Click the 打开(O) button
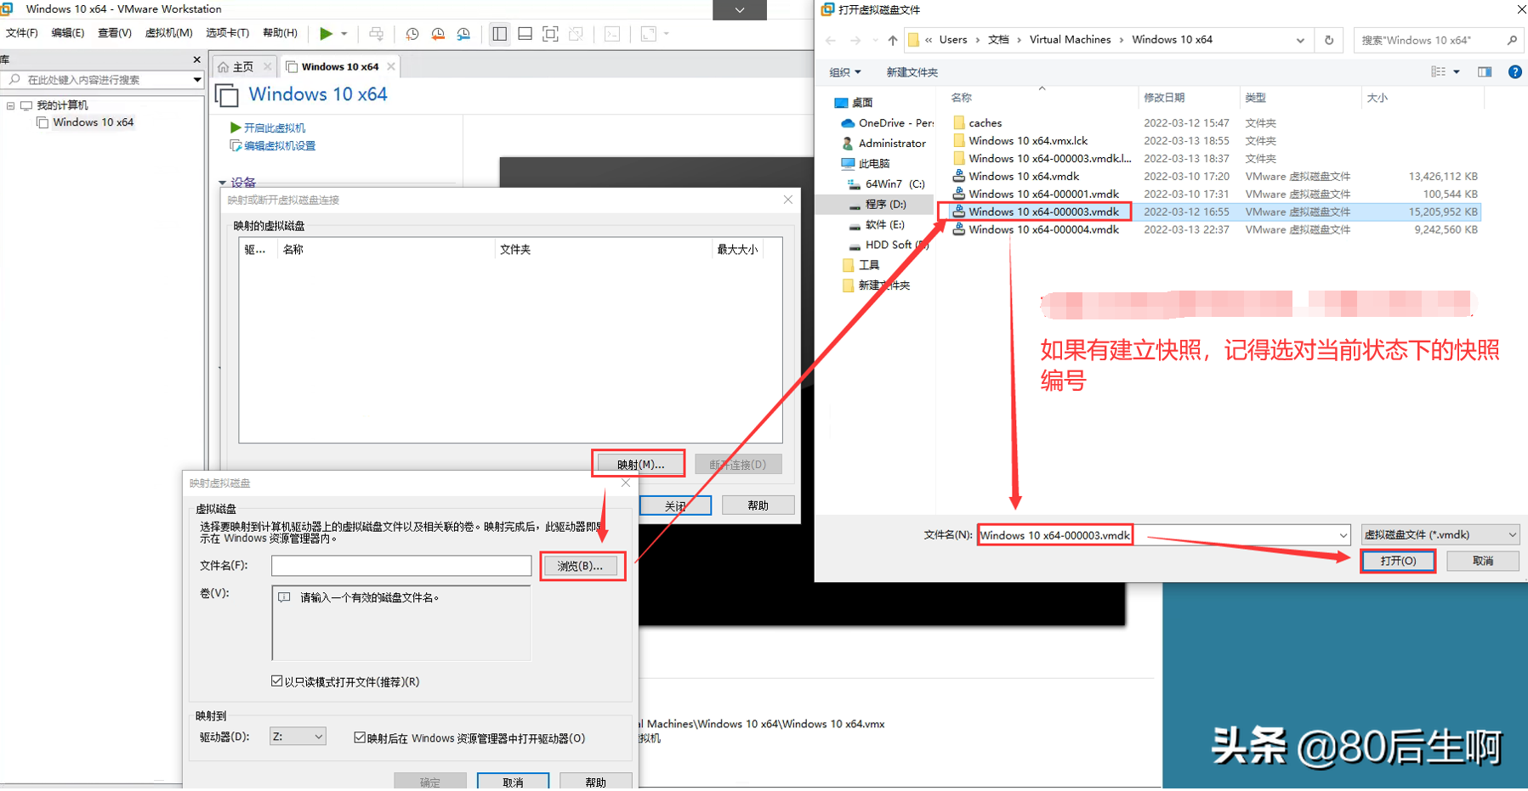The image size is (1528, 791). tap(1398, 561)
